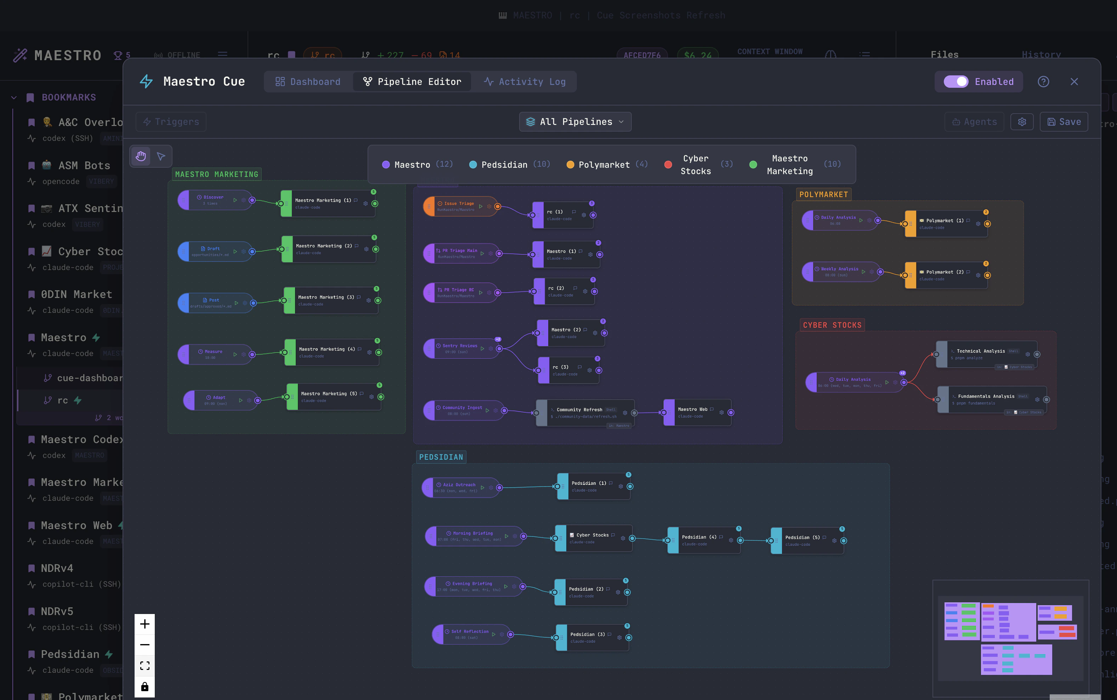Click the Maestro Cue lightning logo
Screen dimensions: 1117x700
click(x=146, y=81)
